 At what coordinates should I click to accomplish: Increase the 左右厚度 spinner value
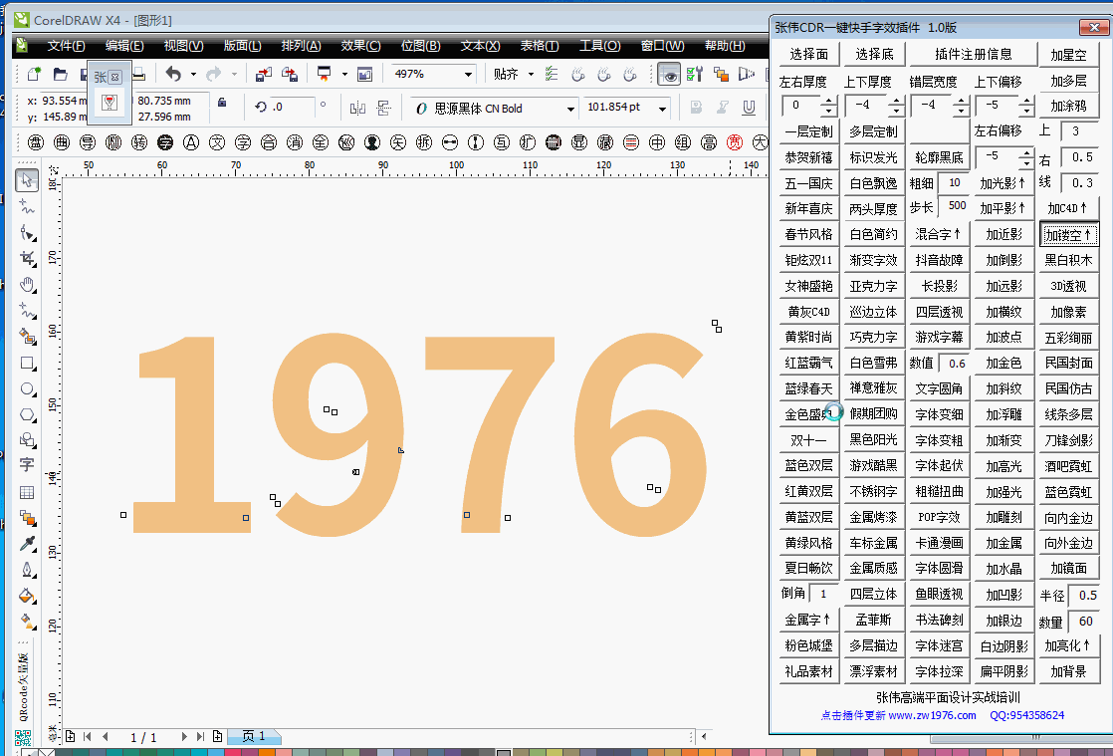coord(829,102)
